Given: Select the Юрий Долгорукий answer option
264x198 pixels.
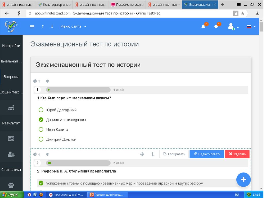Looking at the screenshot, I should click(x=41, y=110).
